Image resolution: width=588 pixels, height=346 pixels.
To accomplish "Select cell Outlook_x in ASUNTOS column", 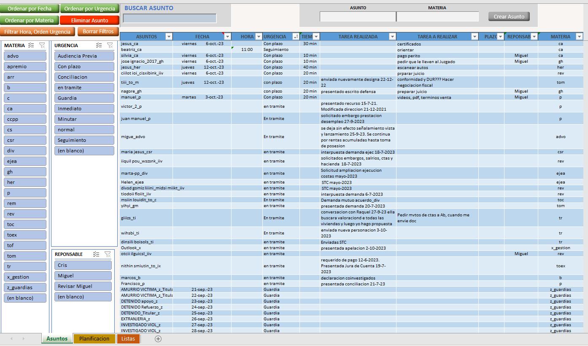I will click(146, 248).
